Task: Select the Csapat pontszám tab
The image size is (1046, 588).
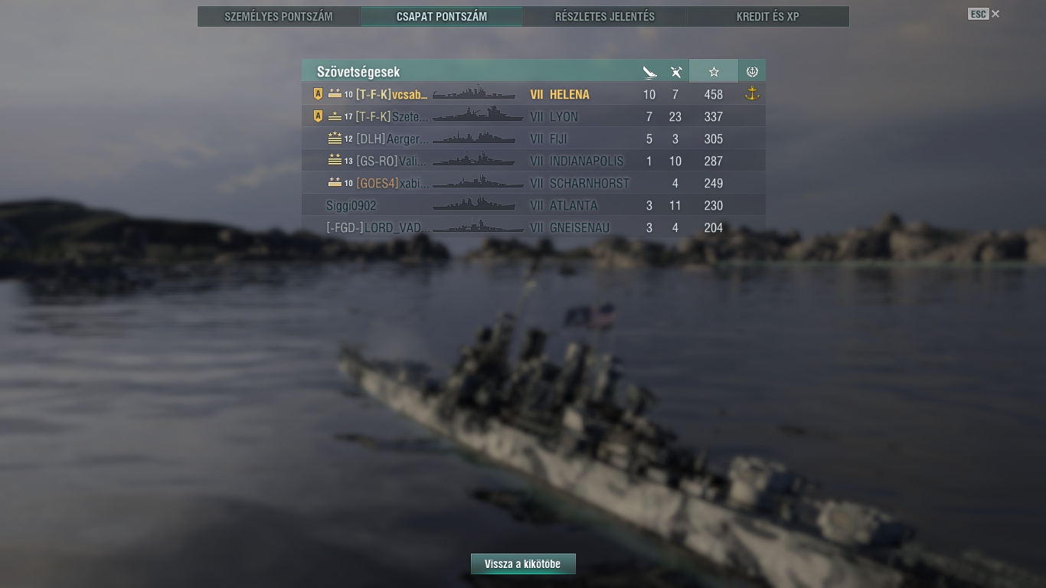Action: (442, 16)
